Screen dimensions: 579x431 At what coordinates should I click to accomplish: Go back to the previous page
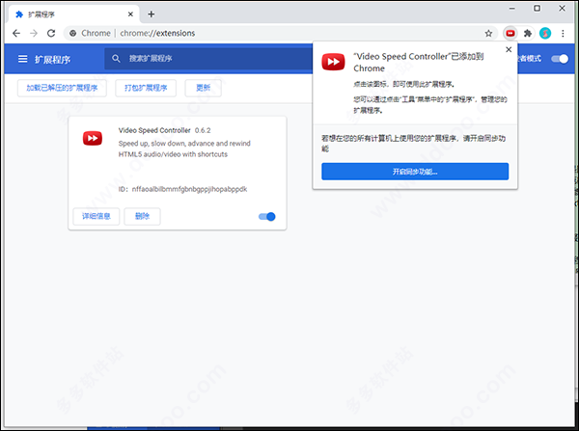pos(16,33)
